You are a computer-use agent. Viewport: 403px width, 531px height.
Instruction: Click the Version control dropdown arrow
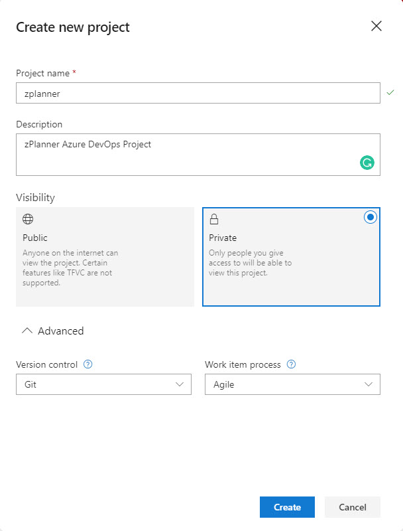point(180,384)
